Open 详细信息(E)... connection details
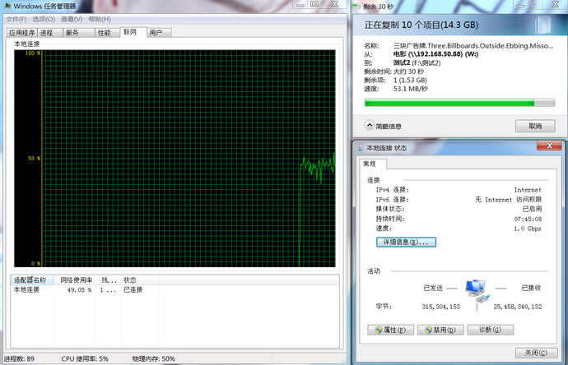 point(406,243)
